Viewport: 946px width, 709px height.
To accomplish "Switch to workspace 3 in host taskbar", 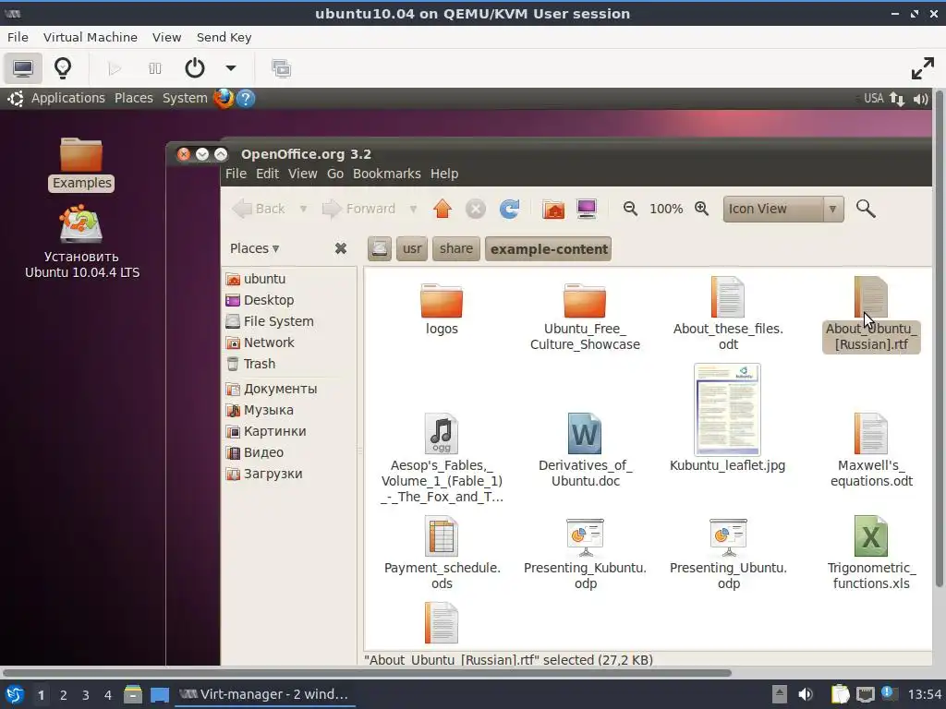I will [85, 695].
